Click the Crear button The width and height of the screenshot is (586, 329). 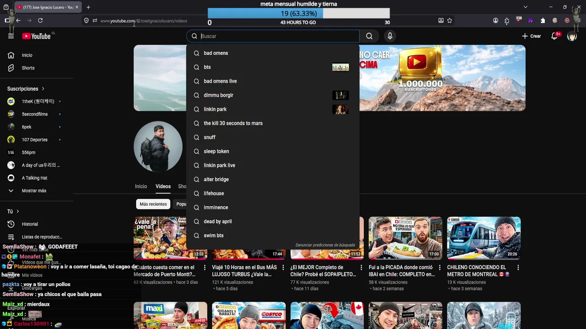coord(531,36)
